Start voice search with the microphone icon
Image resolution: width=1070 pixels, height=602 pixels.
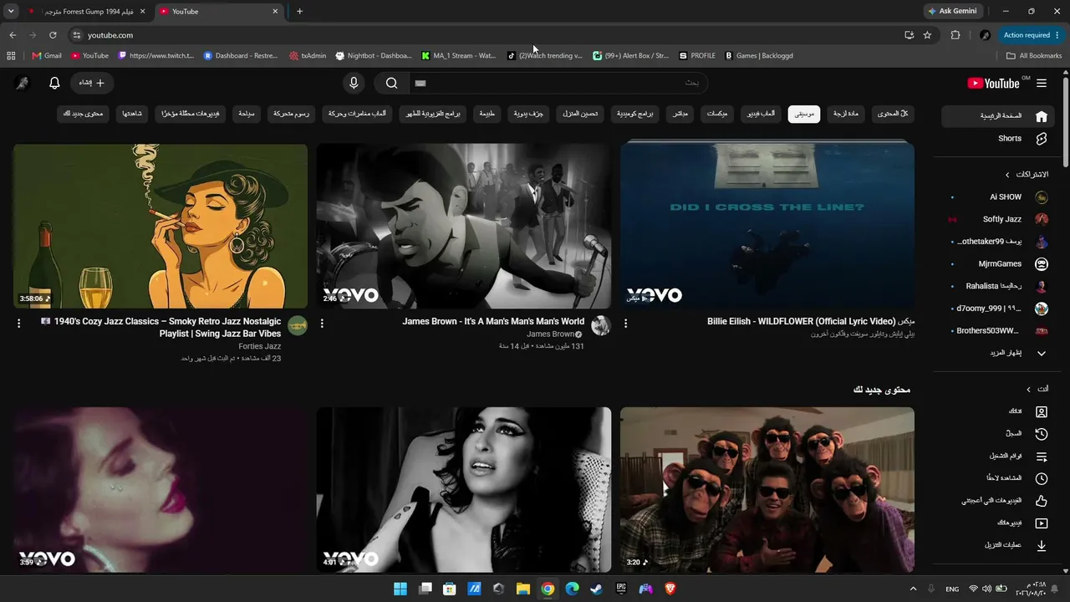pyautogui.click(x=354, y=83)
